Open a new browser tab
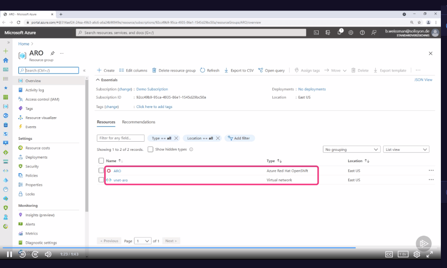The height and width of the screenshot is (268, 447). click(61, 14)
